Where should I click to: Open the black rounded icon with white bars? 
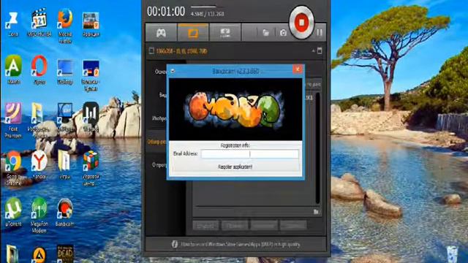click(91, 117)
